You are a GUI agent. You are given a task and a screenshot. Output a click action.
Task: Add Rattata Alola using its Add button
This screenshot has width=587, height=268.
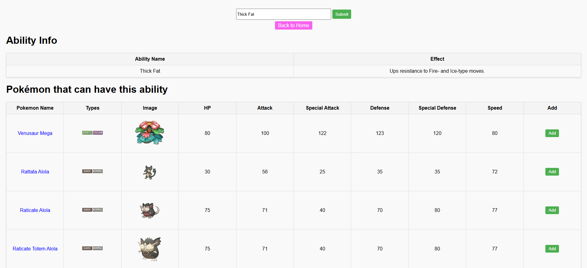[552, 172]
